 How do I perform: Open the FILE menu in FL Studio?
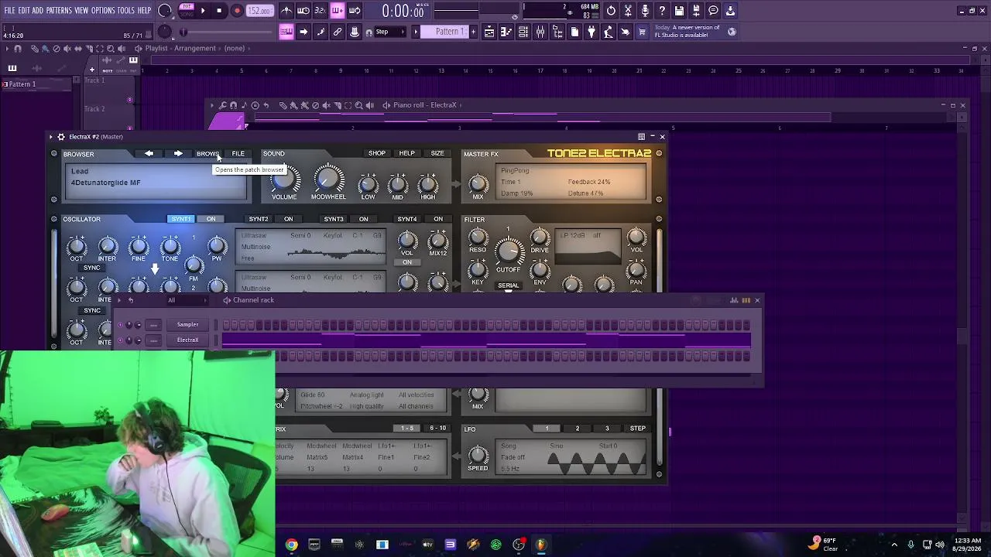coord(9,11)
